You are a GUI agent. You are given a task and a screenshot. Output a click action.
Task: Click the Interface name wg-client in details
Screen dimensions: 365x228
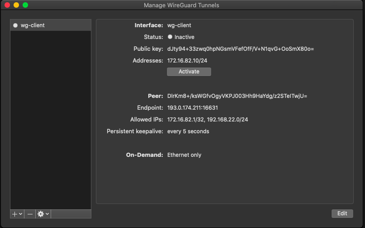coord(179,25)
